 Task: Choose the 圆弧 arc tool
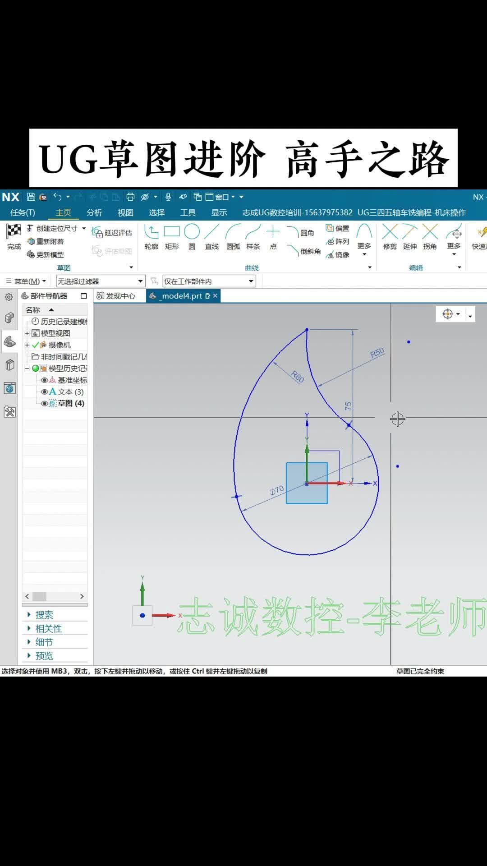pos(233,237)
